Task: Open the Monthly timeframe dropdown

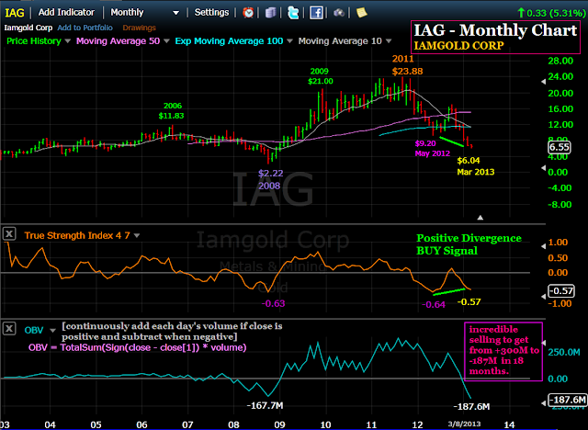Action: pos(175,13)
